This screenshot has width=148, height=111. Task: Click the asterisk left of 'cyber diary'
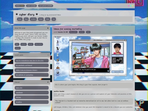pyautogui.click(x=17, y=14)
